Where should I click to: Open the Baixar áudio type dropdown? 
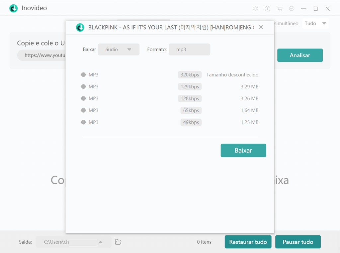coord(119,50)
